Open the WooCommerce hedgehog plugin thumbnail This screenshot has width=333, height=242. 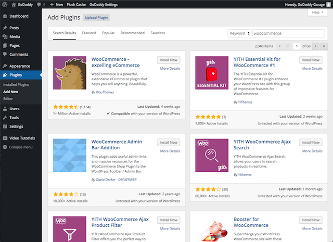coord(70,73)
